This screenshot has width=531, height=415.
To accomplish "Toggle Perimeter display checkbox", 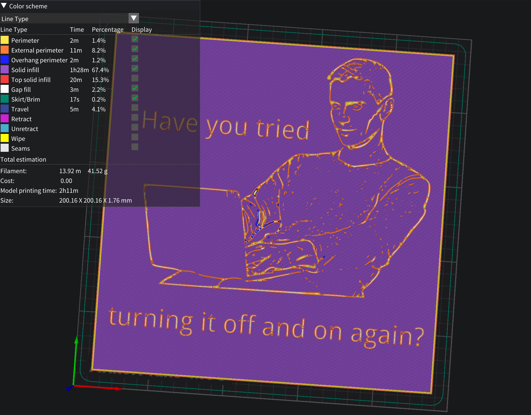I will click(135, 39).
